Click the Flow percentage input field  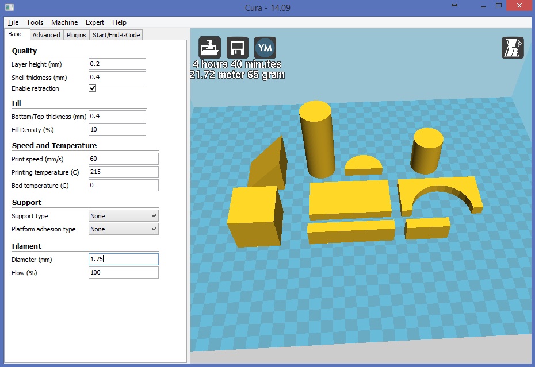tap(124, 273)
